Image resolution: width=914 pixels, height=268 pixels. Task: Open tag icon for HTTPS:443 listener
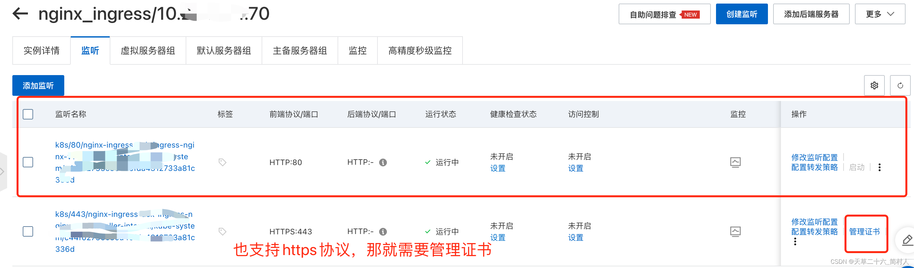222,231
